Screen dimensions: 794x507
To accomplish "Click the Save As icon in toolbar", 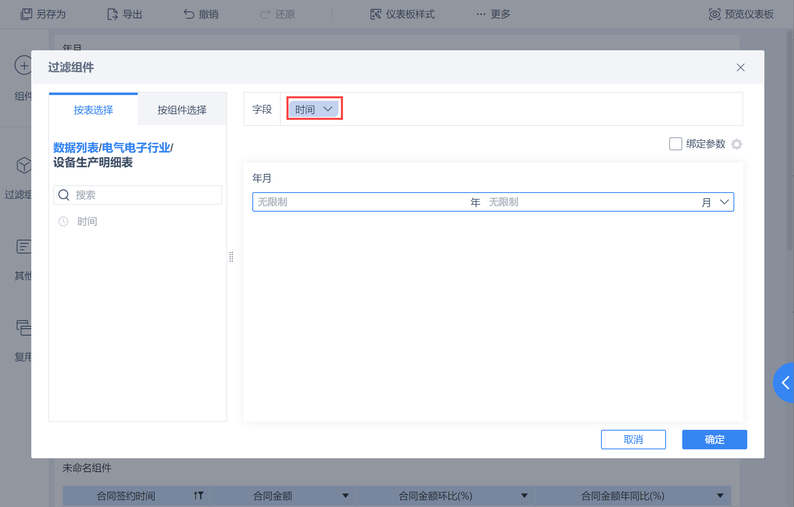I will 26,14.
